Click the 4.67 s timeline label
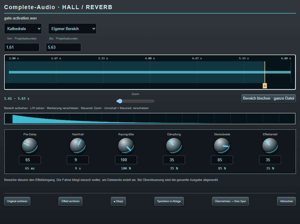Image resolution: width=300 pixels, height=224 pixels. [197, 58]
